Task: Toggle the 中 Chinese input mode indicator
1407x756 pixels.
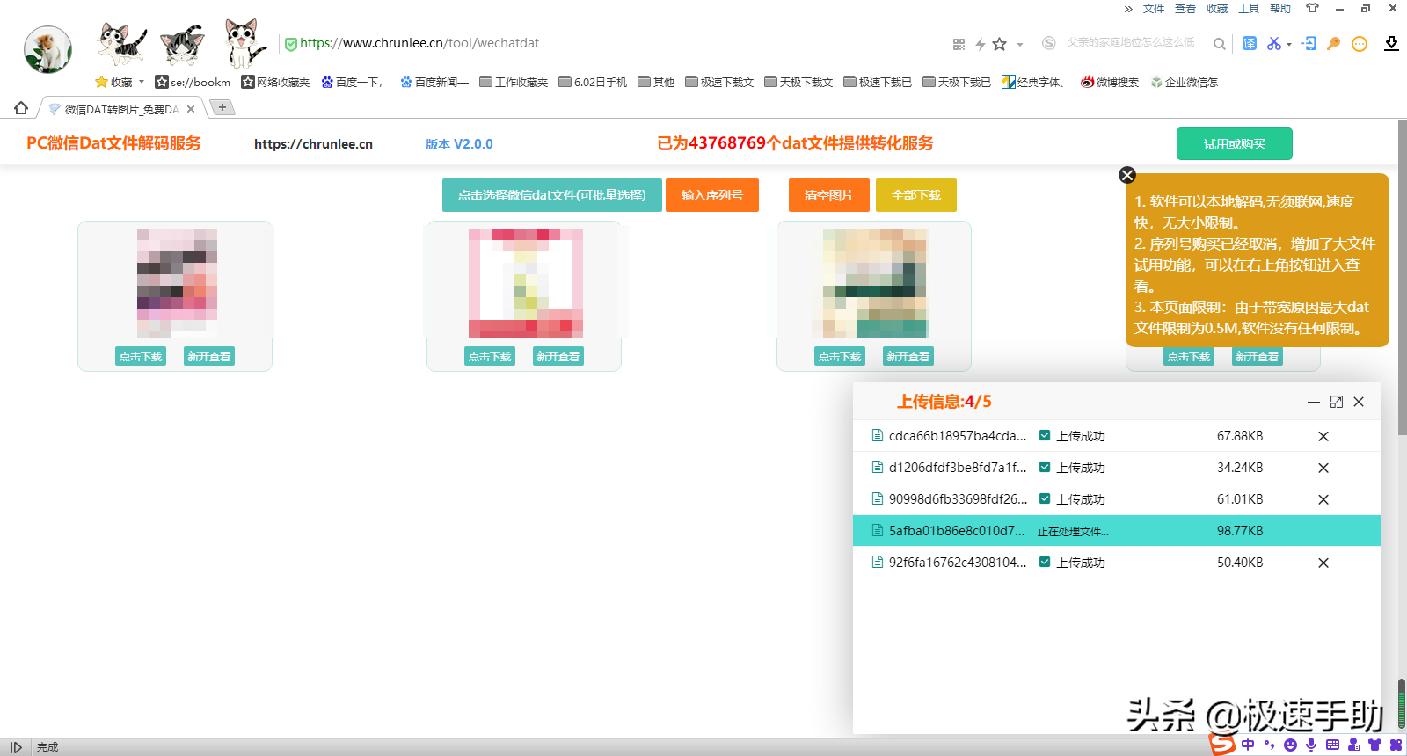Action: 1248,745
